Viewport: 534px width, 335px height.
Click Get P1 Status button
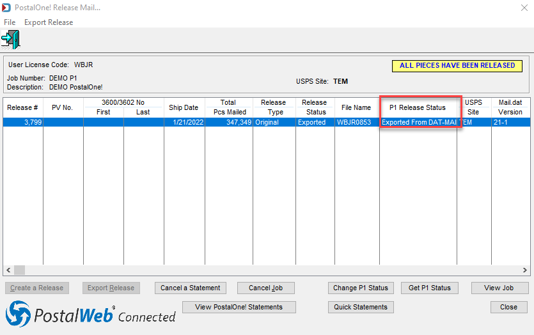coord(430,288)
